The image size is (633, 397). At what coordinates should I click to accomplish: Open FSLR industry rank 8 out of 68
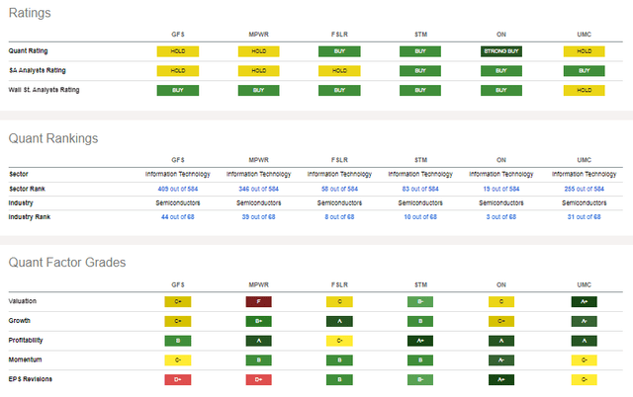[339, 217]
